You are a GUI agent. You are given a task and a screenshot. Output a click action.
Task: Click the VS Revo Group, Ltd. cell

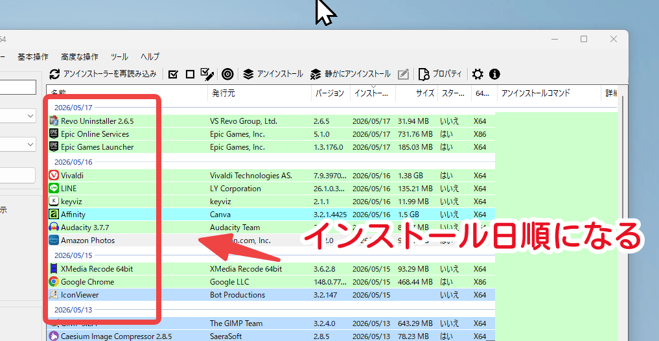click(x=244, y=121)
